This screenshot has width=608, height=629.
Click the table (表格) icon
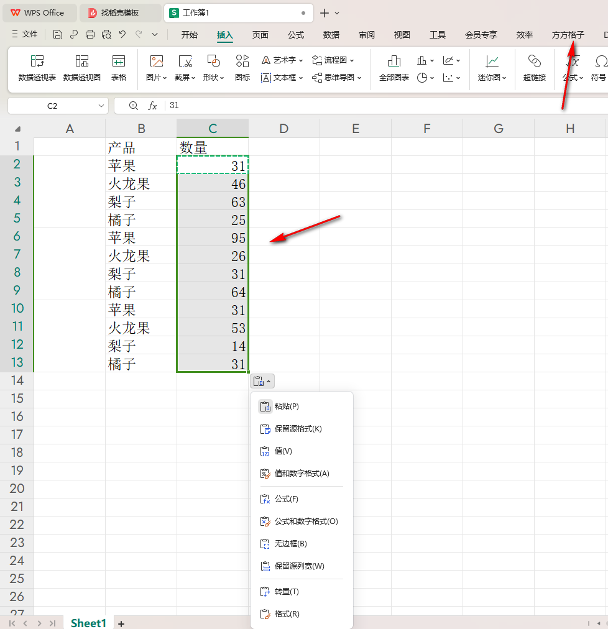click(119, 68)
